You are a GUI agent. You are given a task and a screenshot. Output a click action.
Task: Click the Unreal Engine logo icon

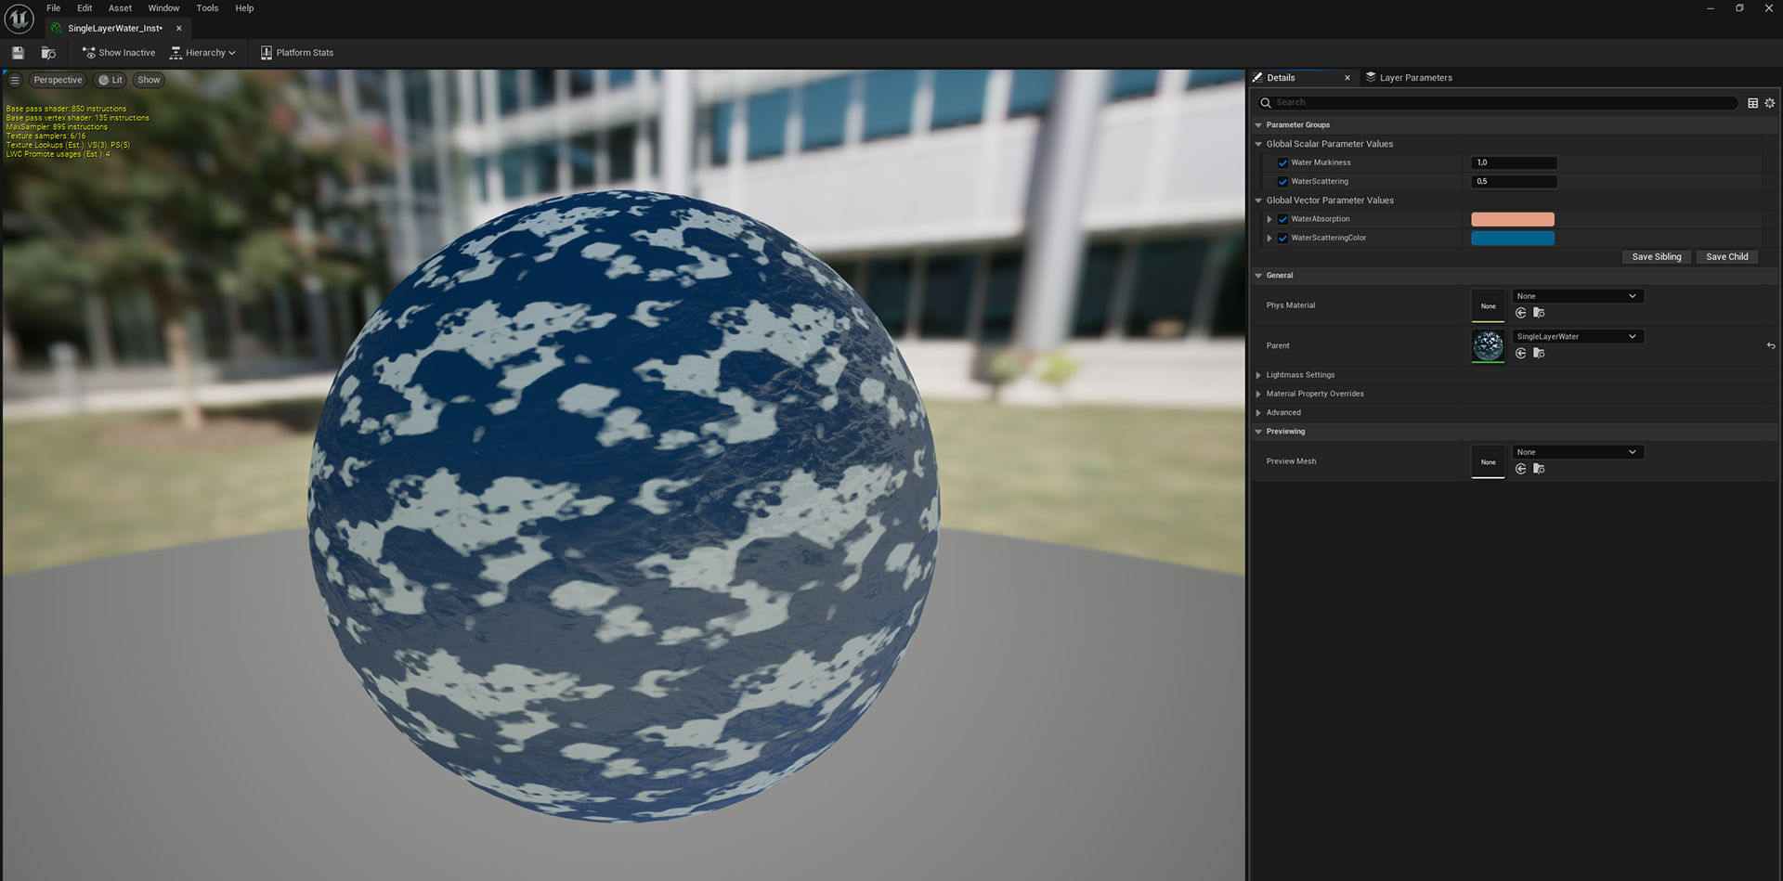(19, 19)
